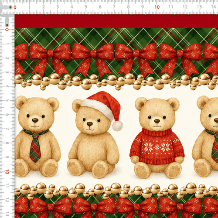This screenshot has width=218, height=218.
Task: Click the red 10 on the top ruler
Action: coord(157,7)
